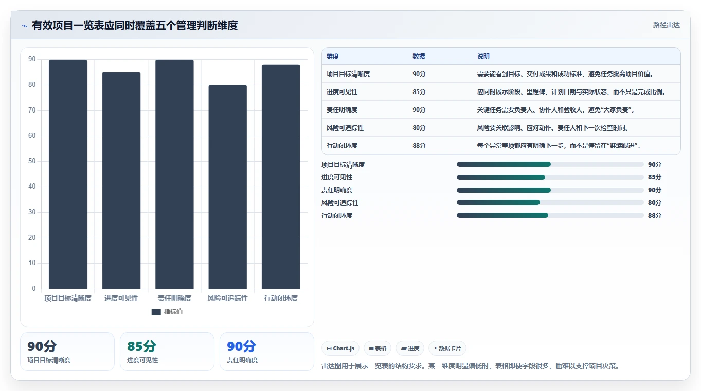Image resolution: width=701 pixels, height=391 pixels.
Task: Click the Chart.js chip
Action: [340, 348]
